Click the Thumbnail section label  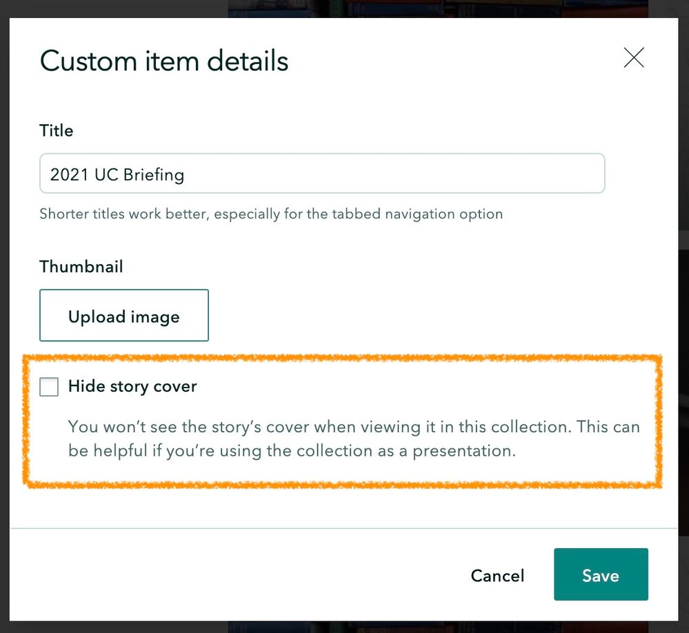(x=81, y=267)
